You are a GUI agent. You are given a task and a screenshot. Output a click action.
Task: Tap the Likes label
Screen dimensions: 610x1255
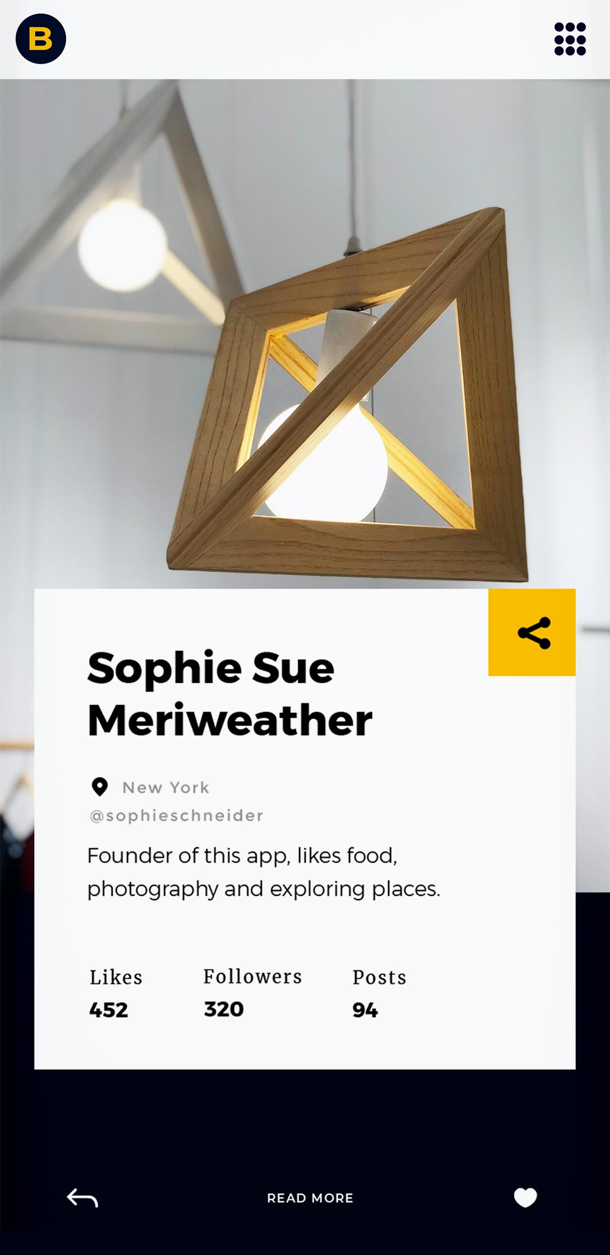[x=116, y=977]
